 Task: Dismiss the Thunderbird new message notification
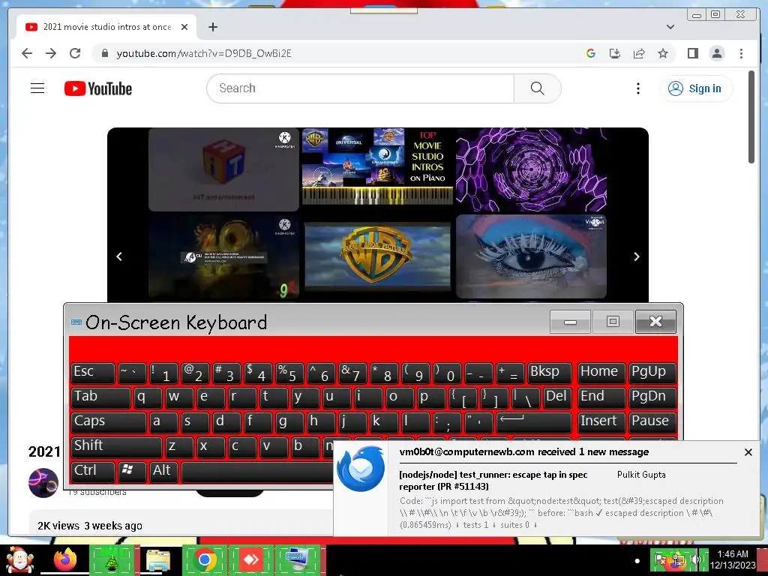click(748, 452)
